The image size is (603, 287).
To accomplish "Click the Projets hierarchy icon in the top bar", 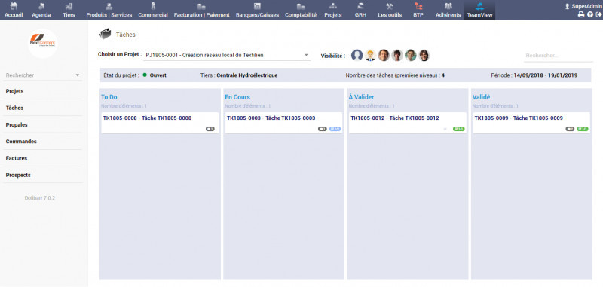I will click(333, 6).
